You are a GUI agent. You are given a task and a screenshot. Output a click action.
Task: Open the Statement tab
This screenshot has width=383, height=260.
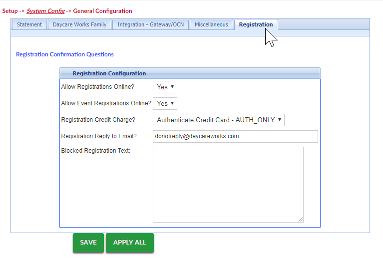tap(29, 24)
